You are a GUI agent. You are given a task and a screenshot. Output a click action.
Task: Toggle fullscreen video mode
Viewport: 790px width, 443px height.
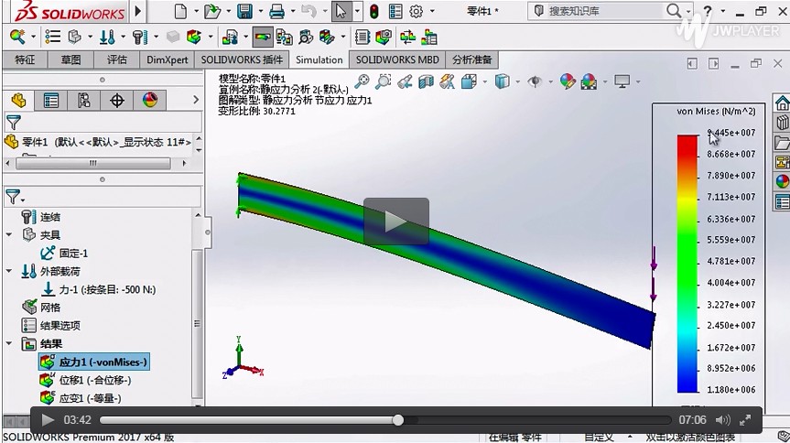tap(747, 420)
